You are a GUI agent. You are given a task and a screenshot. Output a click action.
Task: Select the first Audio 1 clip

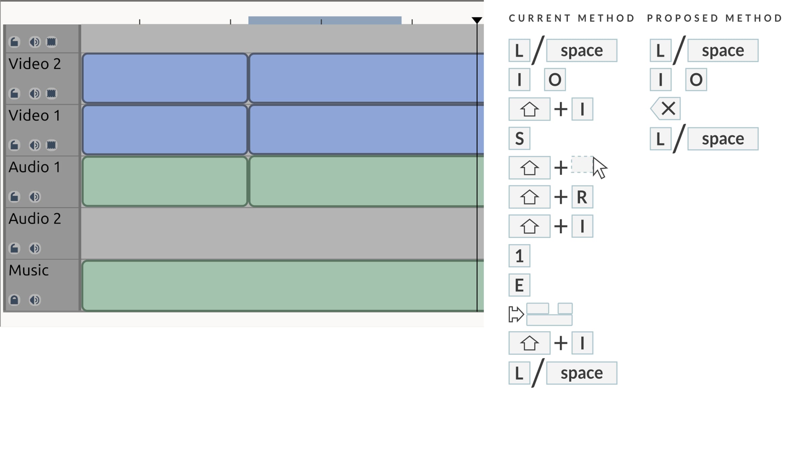pyautogui.click(x=165, y=181)
